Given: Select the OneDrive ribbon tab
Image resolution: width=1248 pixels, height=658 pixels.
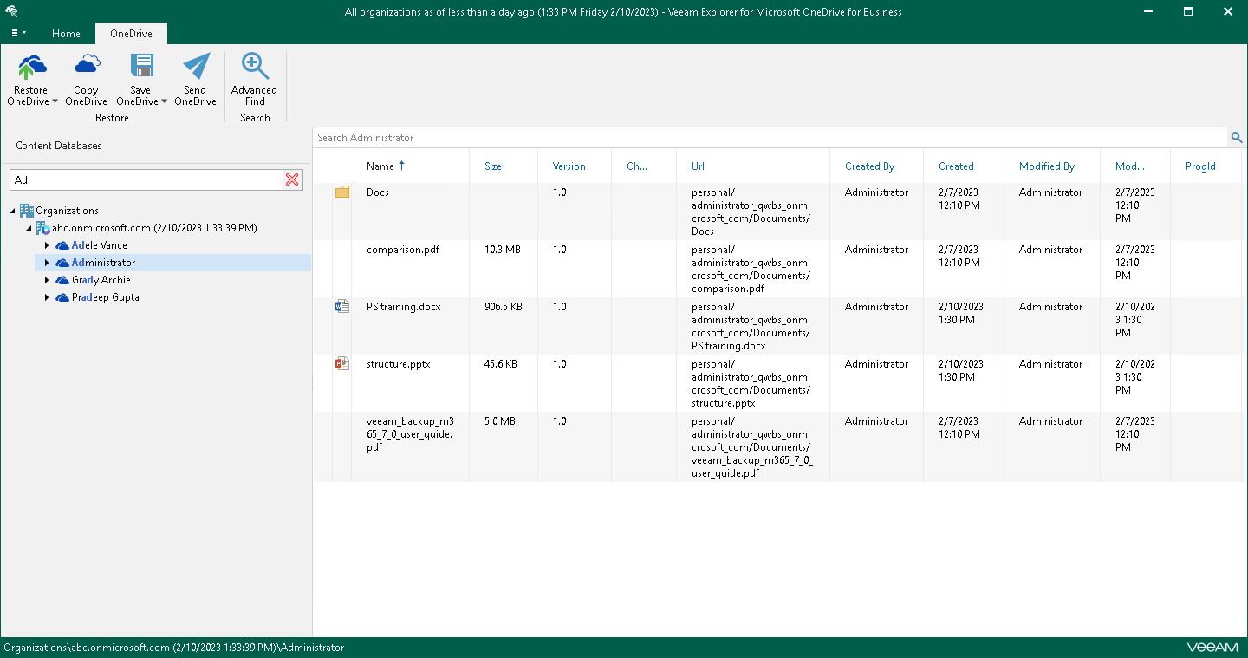Looking at the screenshot, I should click(x=131, y=34).
